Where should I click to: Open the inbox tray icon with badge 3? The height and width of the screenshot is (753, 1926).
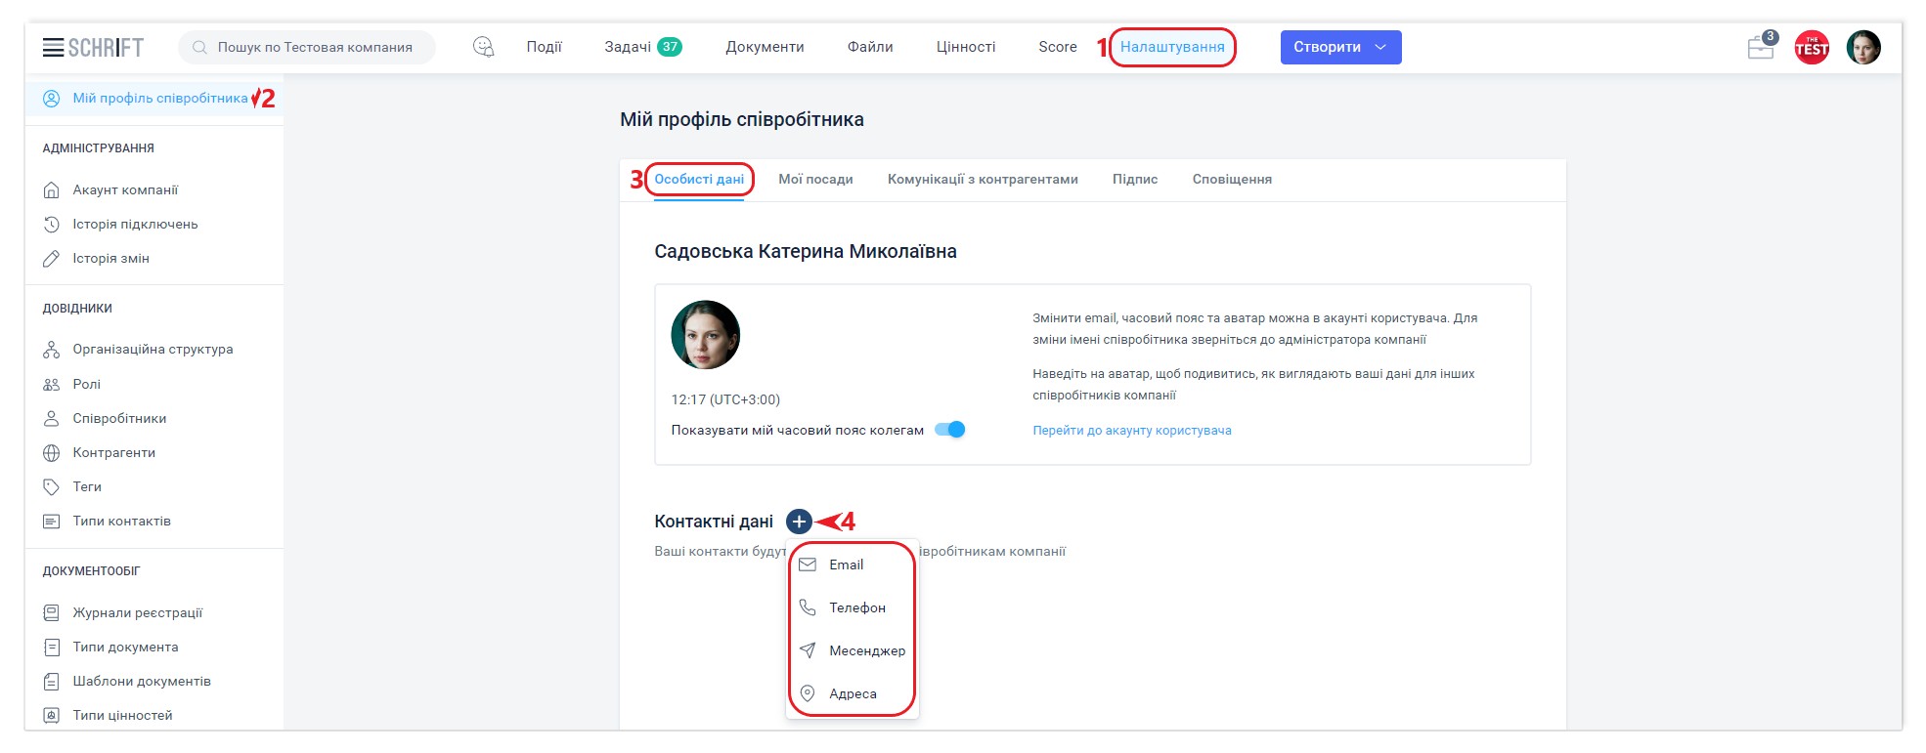tap(1761, 47)
